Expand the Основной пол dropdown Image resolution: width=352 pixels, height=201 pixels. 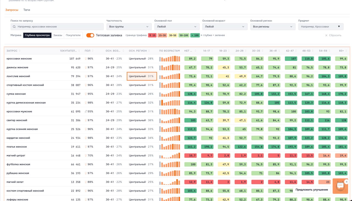(177, 27)
